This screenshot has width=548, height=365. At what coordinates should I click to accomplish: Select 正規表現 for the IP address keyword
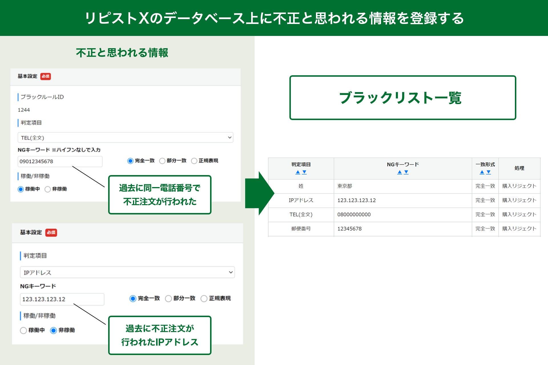pyautogui.click(x=204, y=299)
